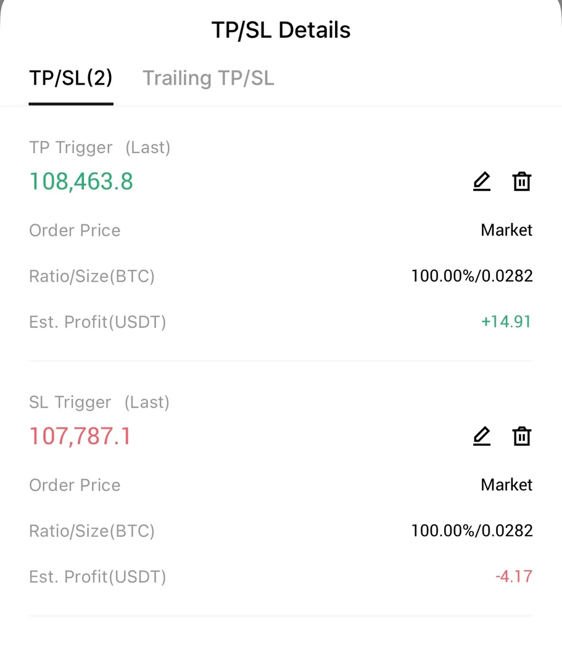562x667 pixels.
Task: Edit the TP trigger order
Action: [x=481, y=182]
